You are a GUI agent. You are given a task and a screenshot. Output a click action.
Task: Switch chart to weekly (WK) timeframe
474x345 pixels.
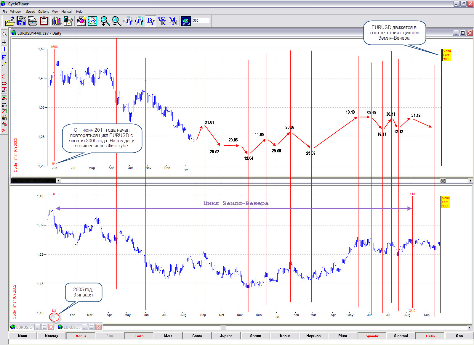pos(162,21)
